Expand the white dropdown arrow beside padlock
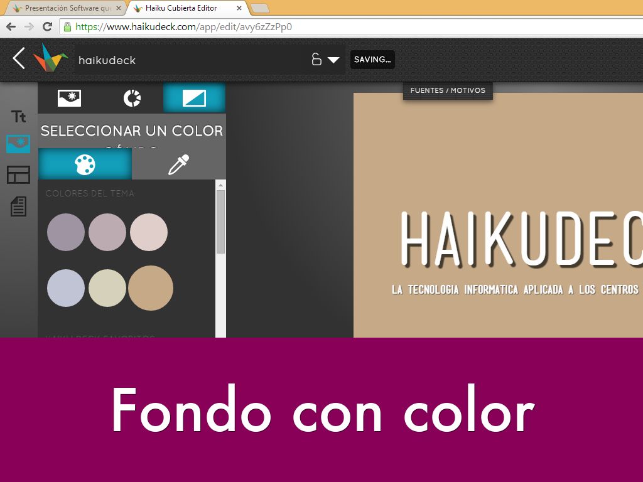643x482 pixels. coord(333,60)
